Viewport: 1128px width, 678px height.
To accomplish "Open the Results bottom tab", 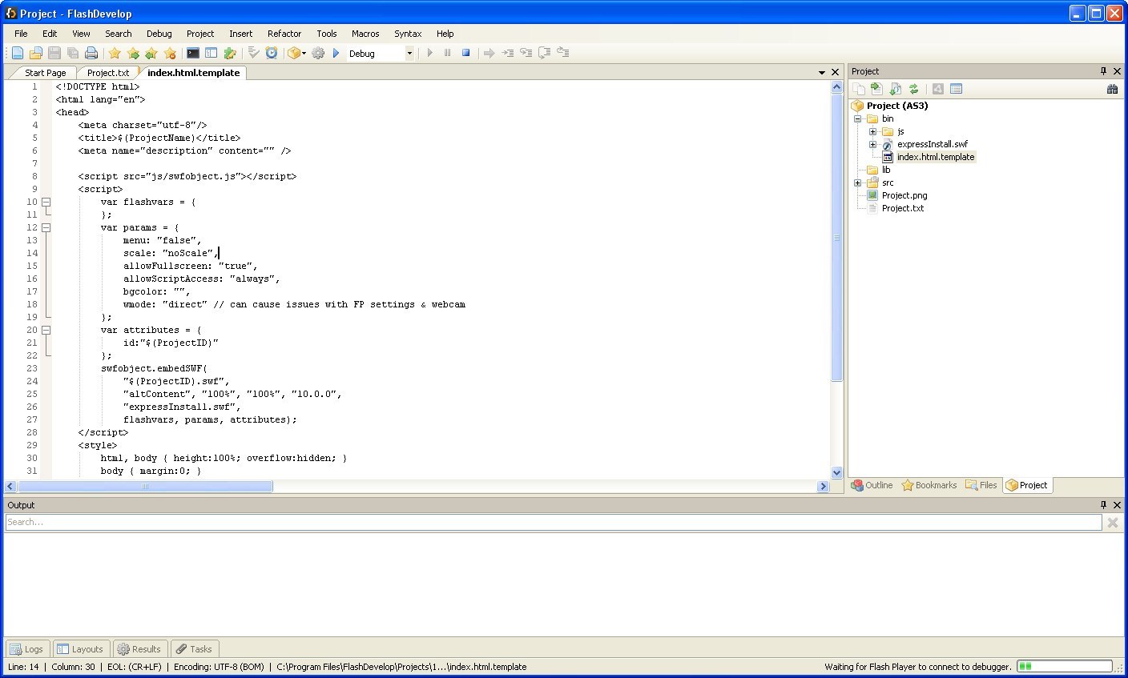I will point(139,649).
